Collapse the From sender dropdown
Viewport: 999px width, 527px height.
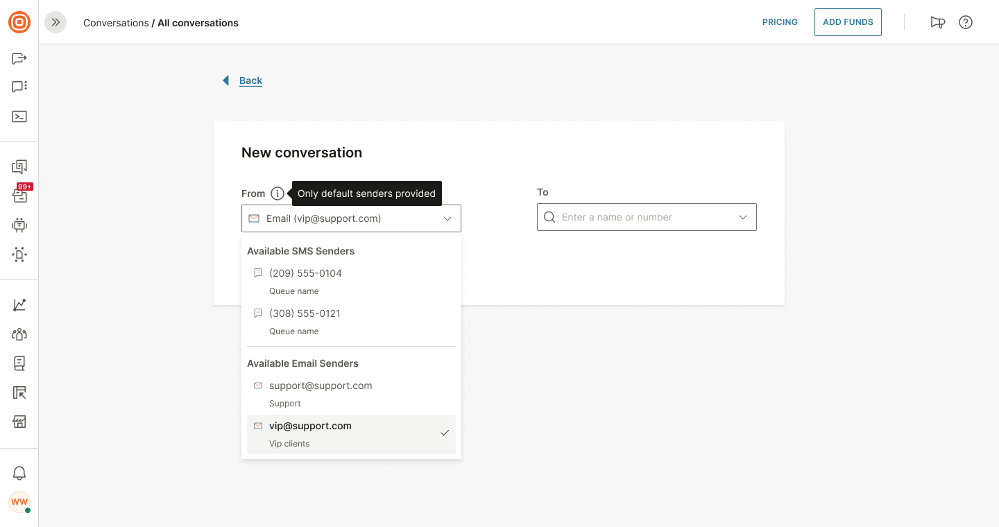pos(447,218)
